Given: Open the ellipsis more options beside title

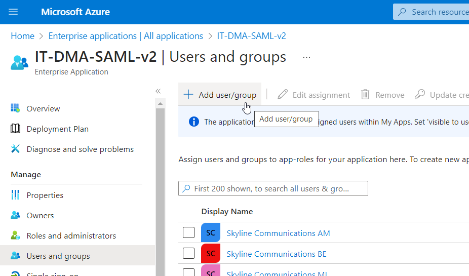Looking at the screenshot, I should [x=306, y=57].
